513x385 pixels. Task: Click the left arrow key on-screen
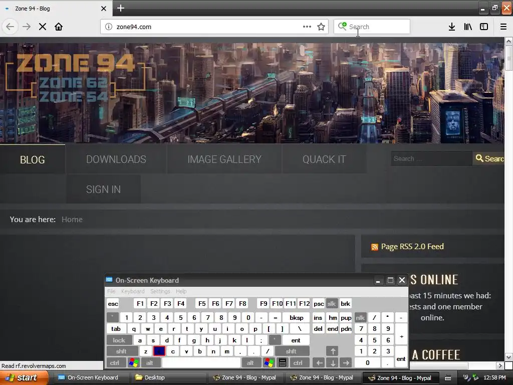[x=319, y=362]
